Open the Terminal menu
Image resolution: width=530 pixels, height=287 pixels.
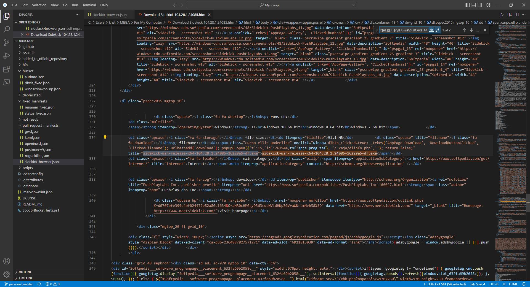click(89, 5)
